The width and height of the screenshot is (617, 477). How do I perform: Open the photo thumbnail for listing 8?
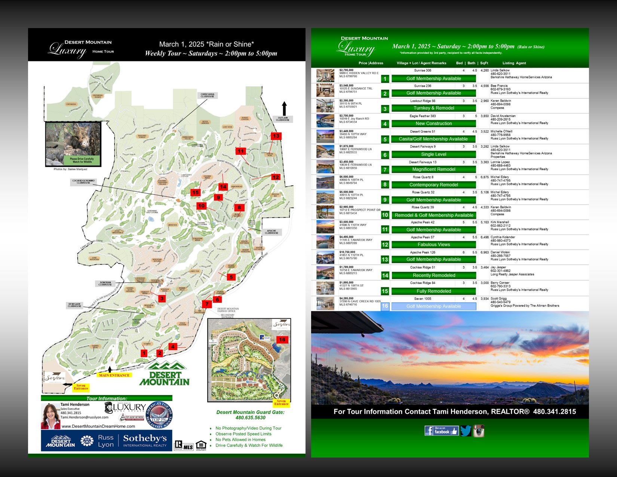[325, 182]
